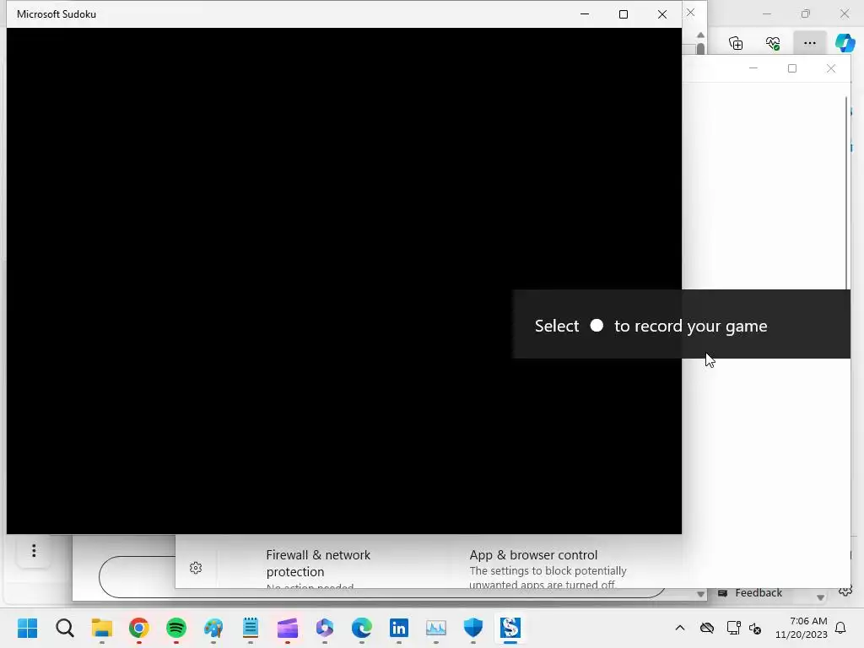Image resolution: width=864 pixels, height=648 pixels.
Task: Open the notification bell
Action: (840, 628)
